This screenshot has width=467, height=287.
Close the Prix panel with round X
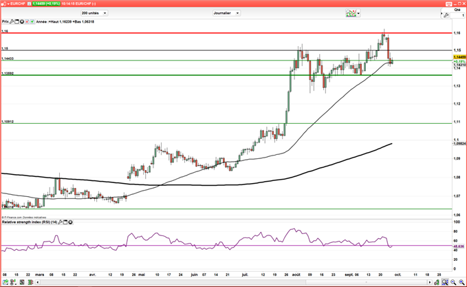pos(22,21)
